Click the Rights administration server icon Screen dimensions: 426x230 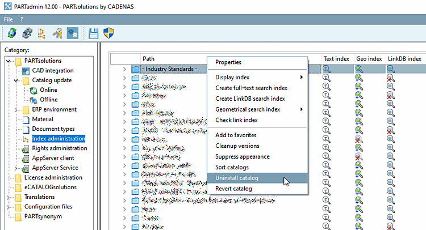click(26, 148)
